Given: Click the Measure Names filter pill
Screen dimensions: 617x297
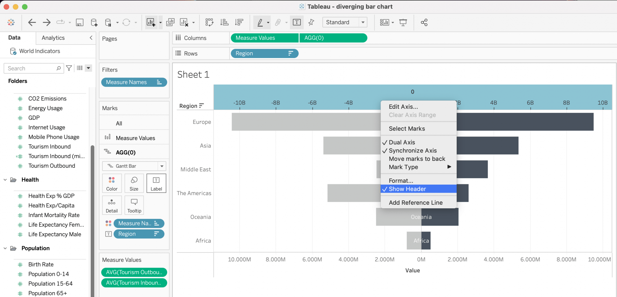Looking at the screenshot, I should pyautogui.click(x=134, y=82).
